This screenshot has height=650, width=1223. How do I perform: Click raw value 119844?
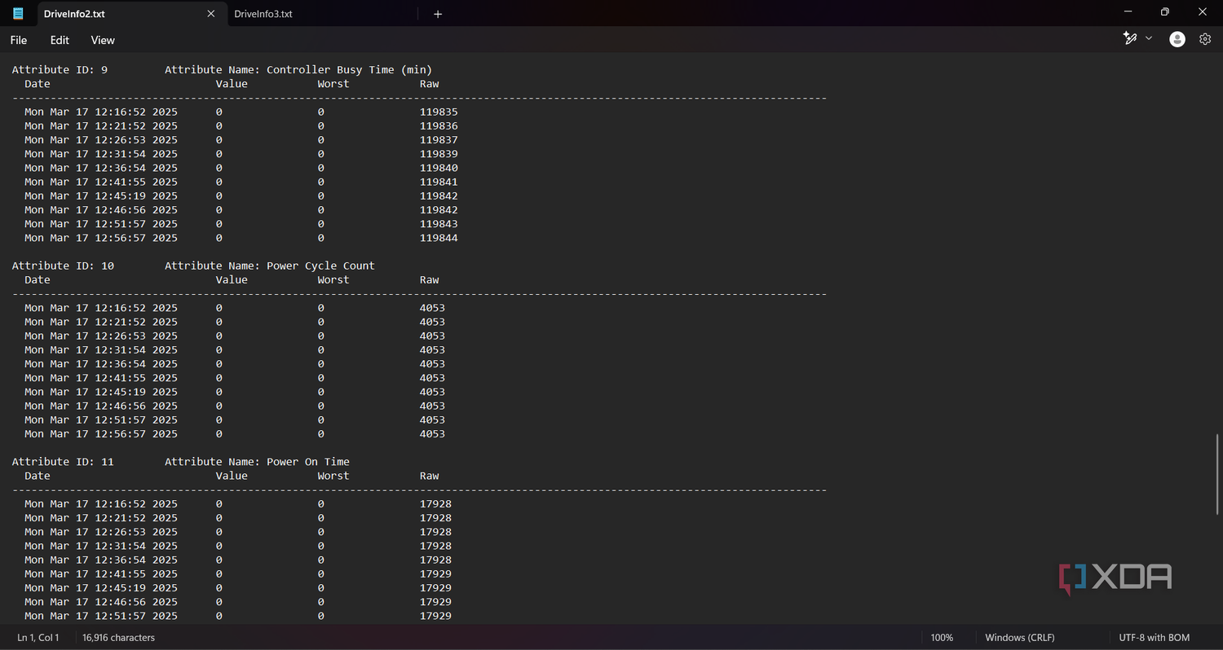pos(439,238)
